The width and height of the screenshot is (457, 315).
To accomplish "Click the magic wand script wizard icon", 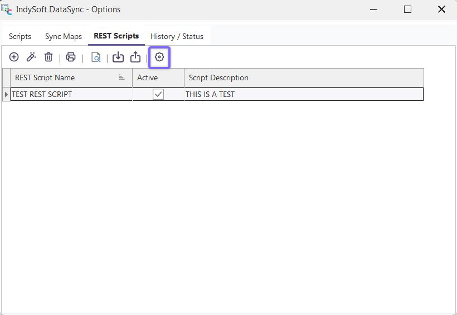I will click(x=31, y=57).
